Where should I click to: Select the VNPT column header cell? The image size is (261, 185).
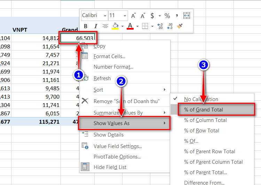[36, 30]
